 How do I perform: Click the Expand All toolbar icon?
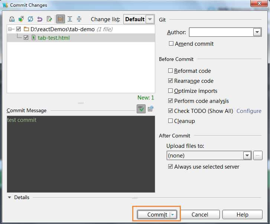[70, 19]
